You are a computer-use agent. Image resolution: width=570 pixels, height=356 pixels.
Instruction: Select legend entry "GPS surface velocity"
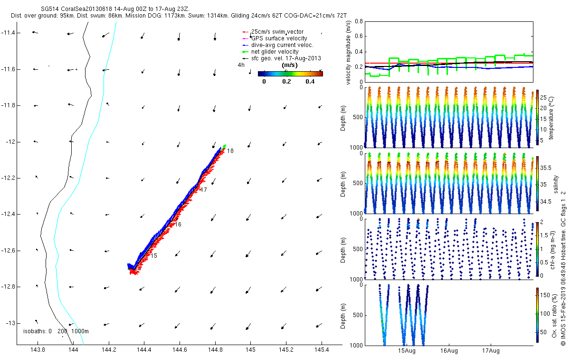point(279,38)
